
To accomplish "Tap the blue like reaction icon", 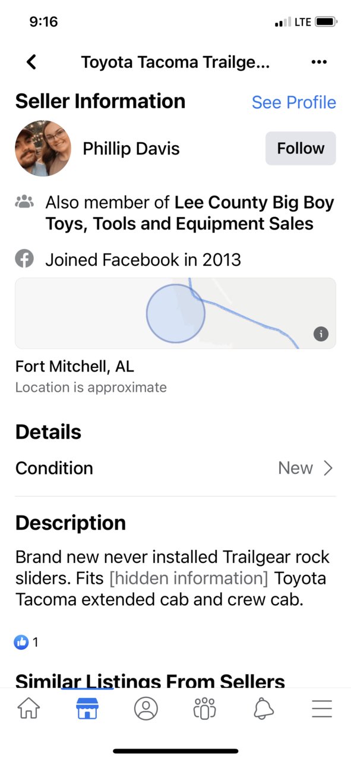I will (x=21, y=642).
